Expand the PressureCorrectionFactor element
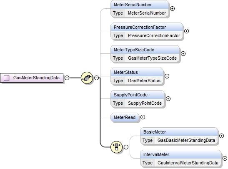Image resolution: width=228 pixels, height=169 pixels. (x=187, y=31)
